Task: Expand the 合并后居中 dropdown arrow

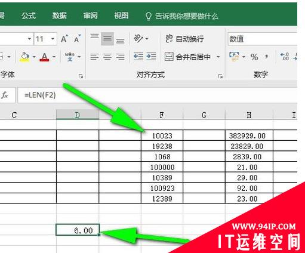Action: 218,57
